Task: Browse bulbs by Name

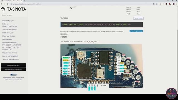Action: coord(4,26)
